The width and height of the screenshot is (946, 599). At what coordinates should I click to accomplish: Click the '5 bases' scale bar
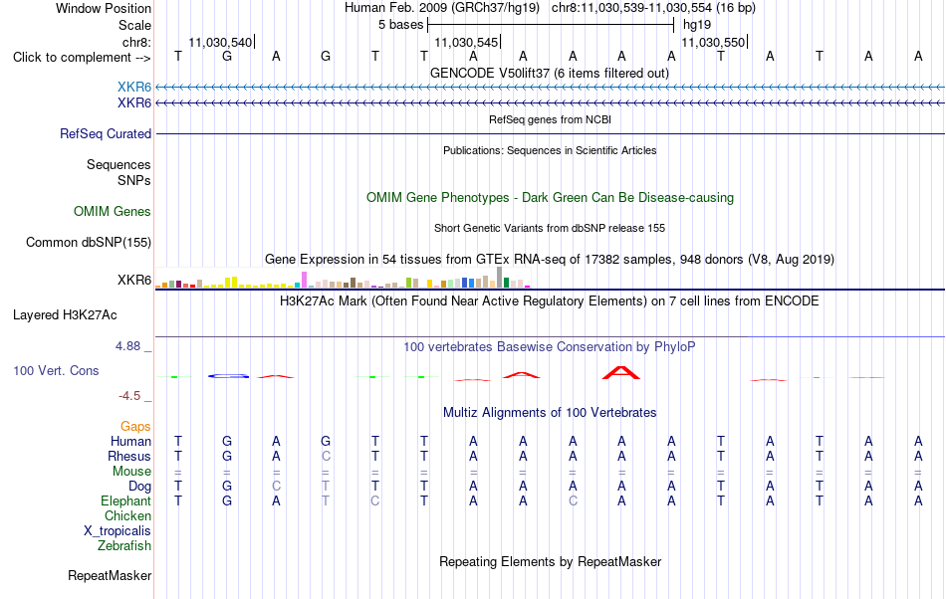coord(551,25)
